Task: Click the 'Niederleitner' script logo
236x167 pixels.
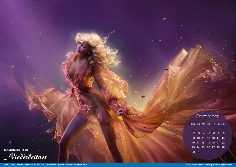Action: click(25, 156)
